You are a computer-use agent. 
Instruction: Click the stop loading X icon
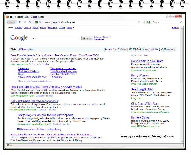25,22
